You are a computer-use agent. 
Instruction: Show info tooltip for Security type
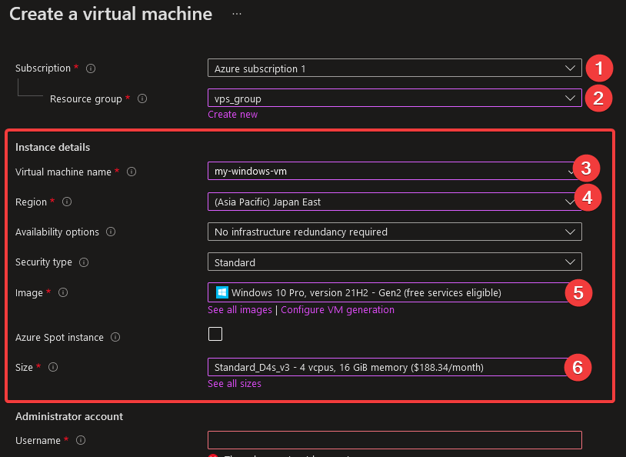[x=83, y=262]
